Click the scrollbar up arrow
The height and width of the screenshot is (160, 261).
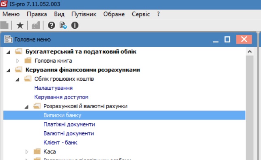[x=250, y=52]
